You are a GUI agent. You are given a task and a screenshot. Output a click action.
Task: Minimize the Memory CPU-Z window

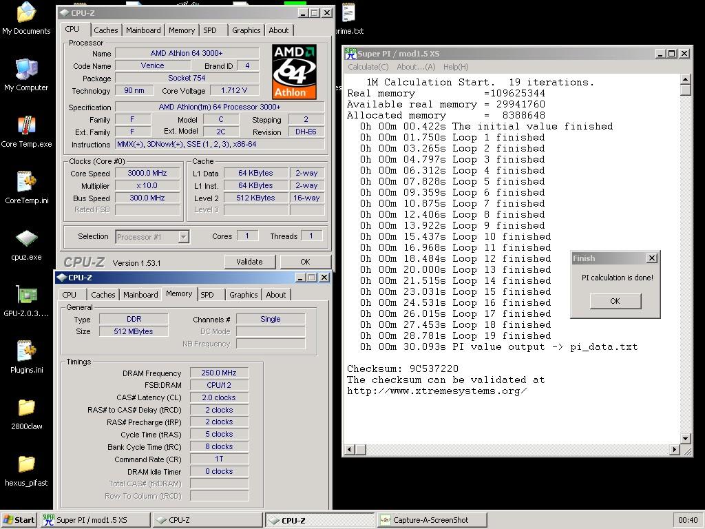tap(301, 278)
